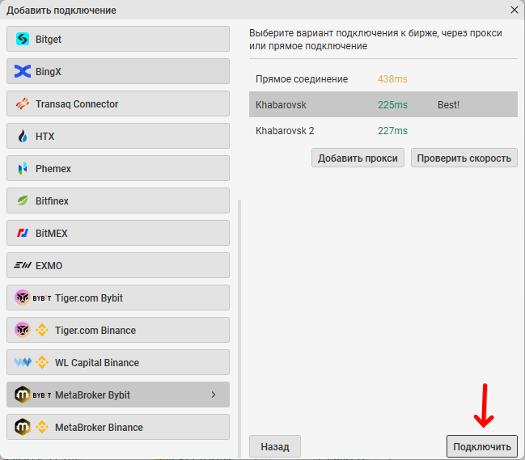Click the Binance logo in Tiger.com Binance row
Viewport: 525px width, 460px height.
click(42, 330)
